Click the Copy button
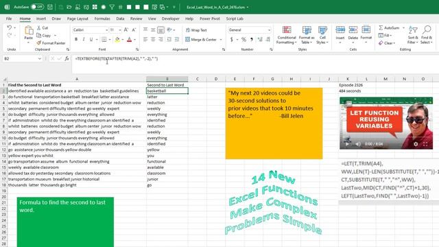Viewport: 439px width, 247px height. [44, 36]
